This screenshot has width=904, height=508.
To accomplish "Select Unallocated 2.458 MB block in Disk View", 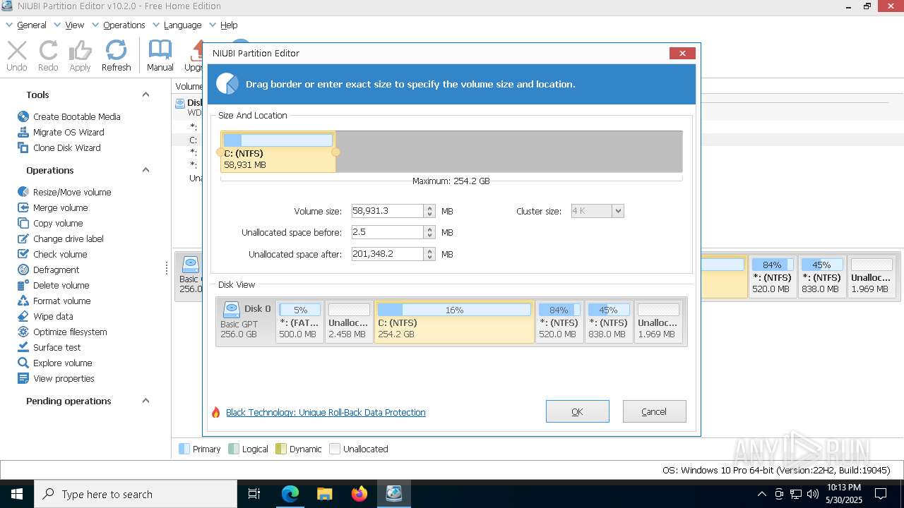I will (349, 321).
